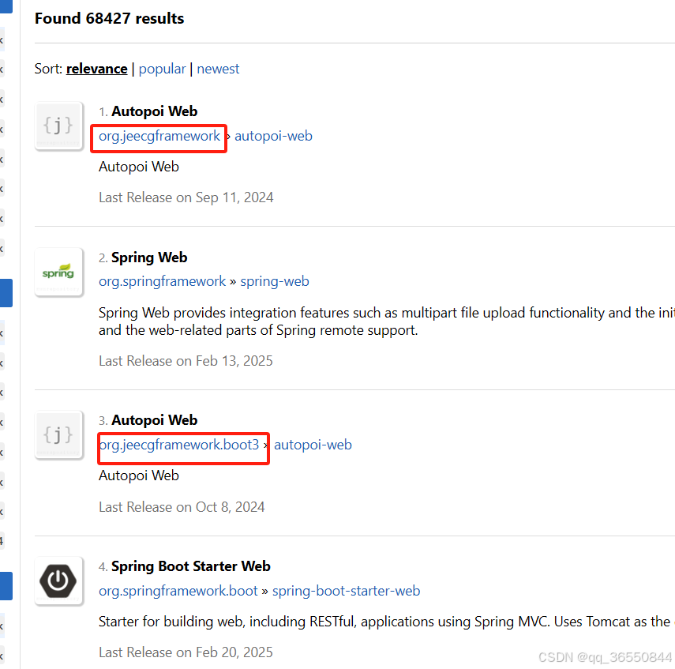The image size is (675, 669).
Task: Open the autopoi-web link in third result
Action: [x=313, y=445]
